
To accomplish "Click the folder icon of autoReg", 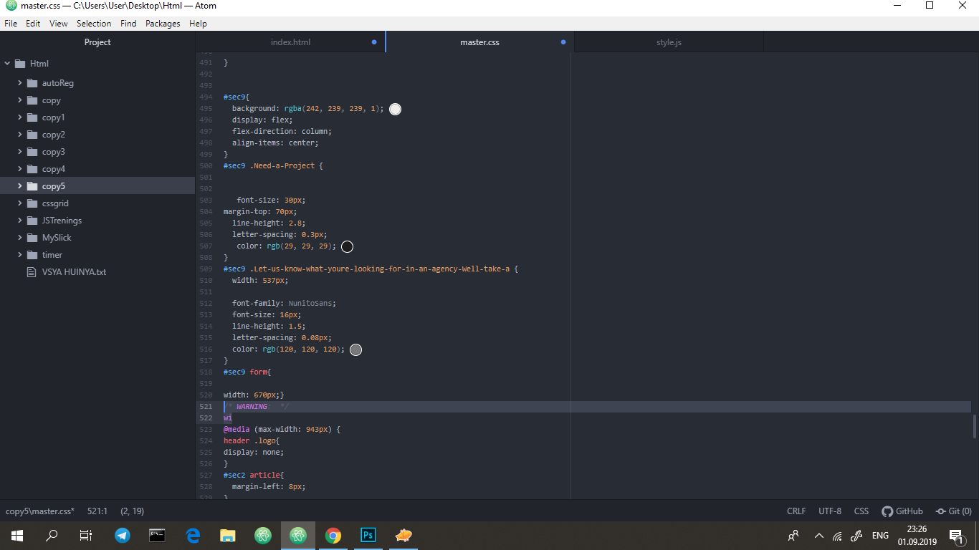I will 32,83.
